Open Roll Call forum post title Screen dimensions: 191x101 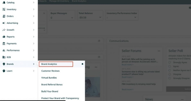[140, 60]
